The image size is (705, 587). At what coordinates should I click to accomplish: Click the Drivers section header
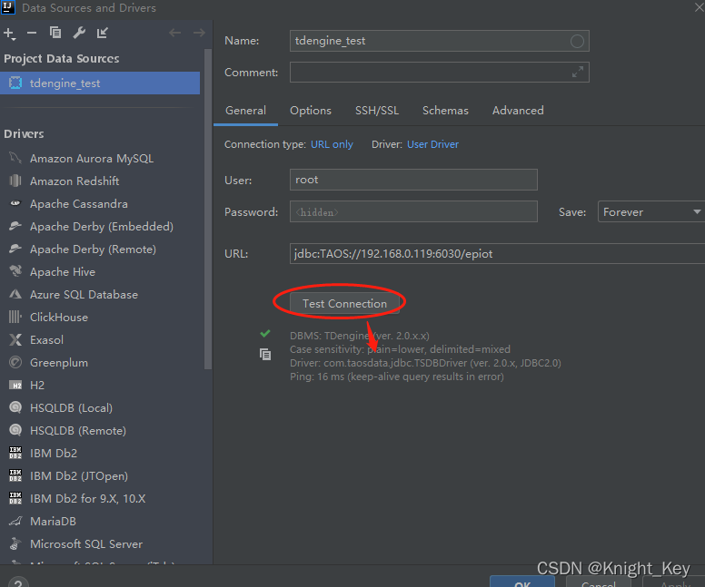24,134
